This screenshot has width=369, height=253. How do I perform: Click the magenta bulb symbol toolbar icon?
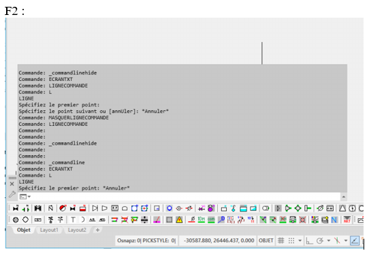[211, 208]
